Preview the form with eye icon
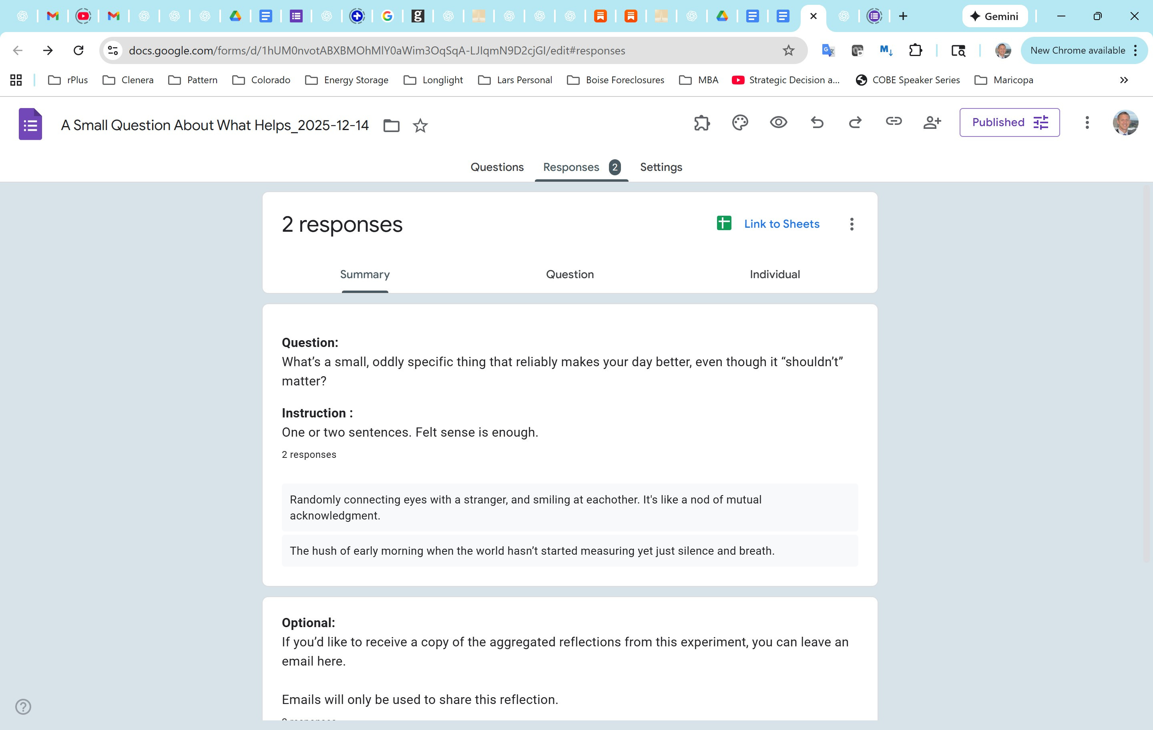The width and height of the screenshot is (1153, 730). click(778, 122)
